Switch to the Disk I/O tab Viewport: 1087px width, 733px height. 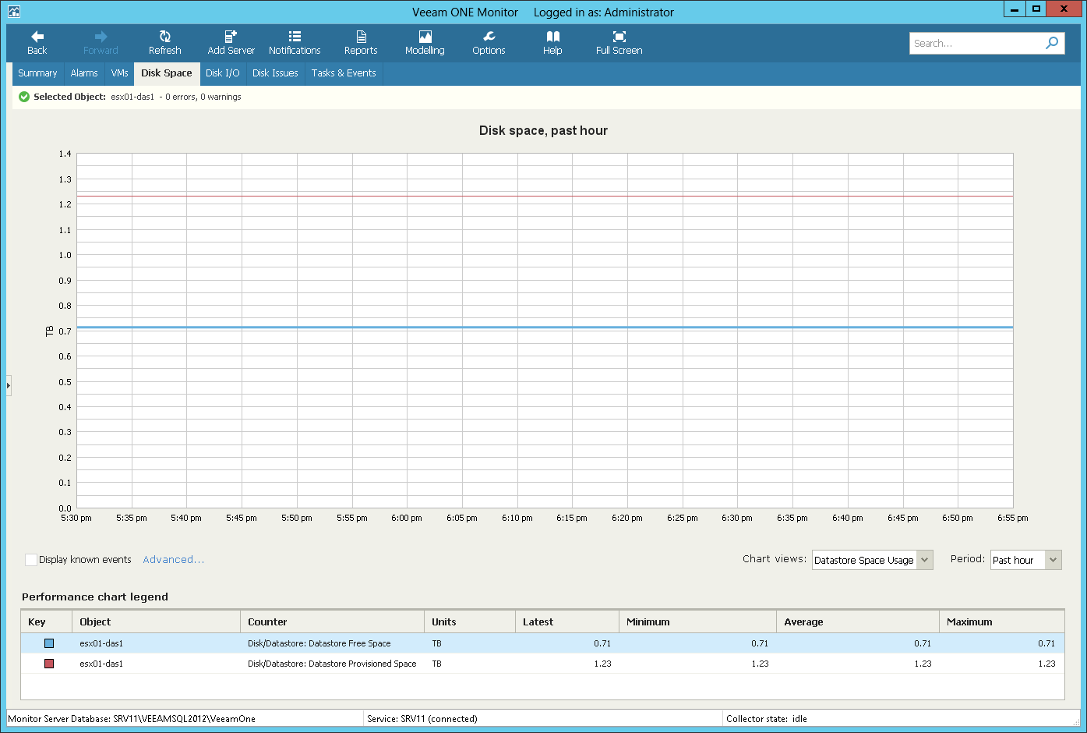pos(223,73)
